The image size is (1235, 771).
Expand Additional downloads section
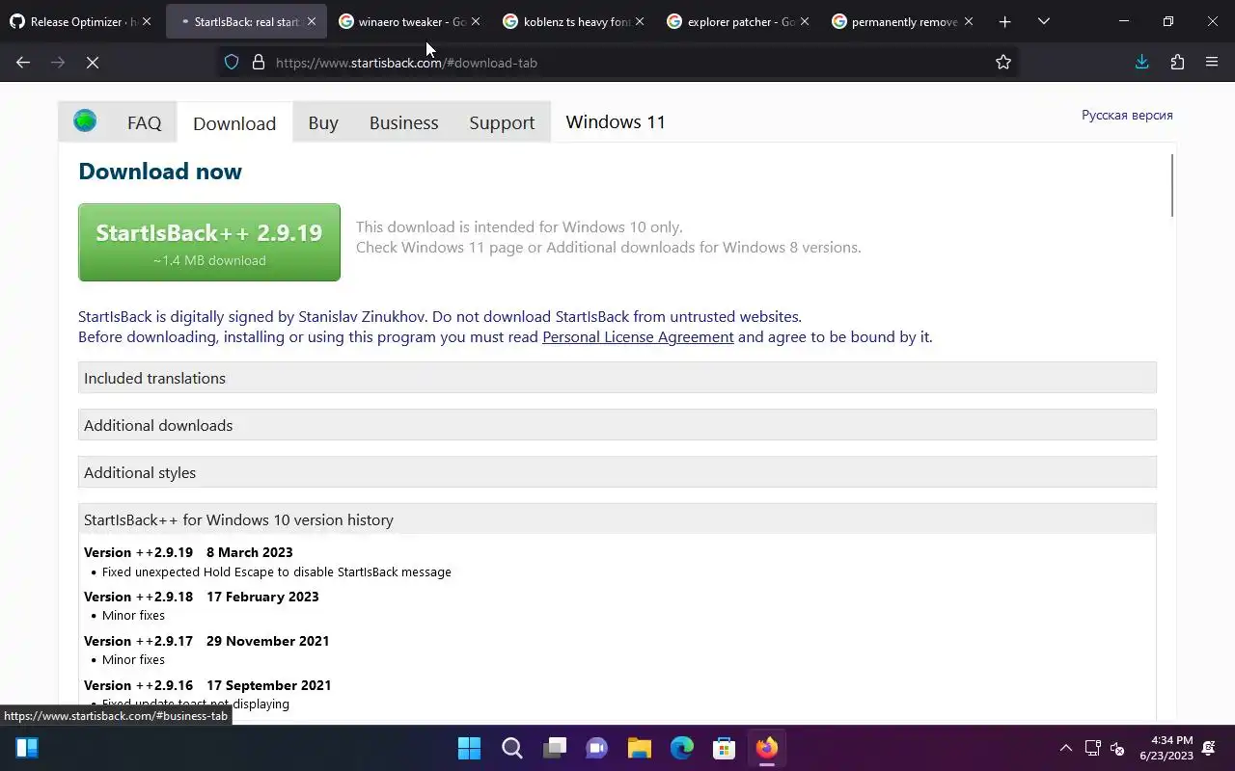(617, 425)
